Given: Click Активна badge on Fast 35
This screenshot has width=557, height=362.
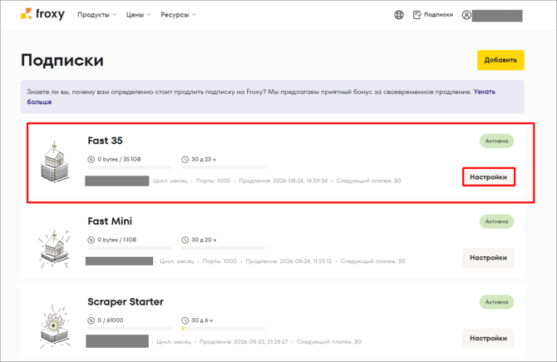Looking at the screenshot, I should click(x=496, y=141).
